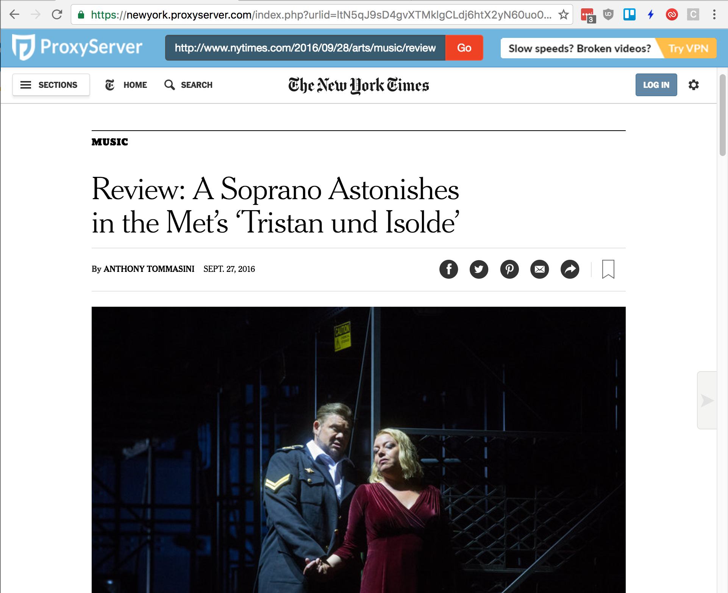
Task: Share article on Twitter
Action: (x=479, y=269)
